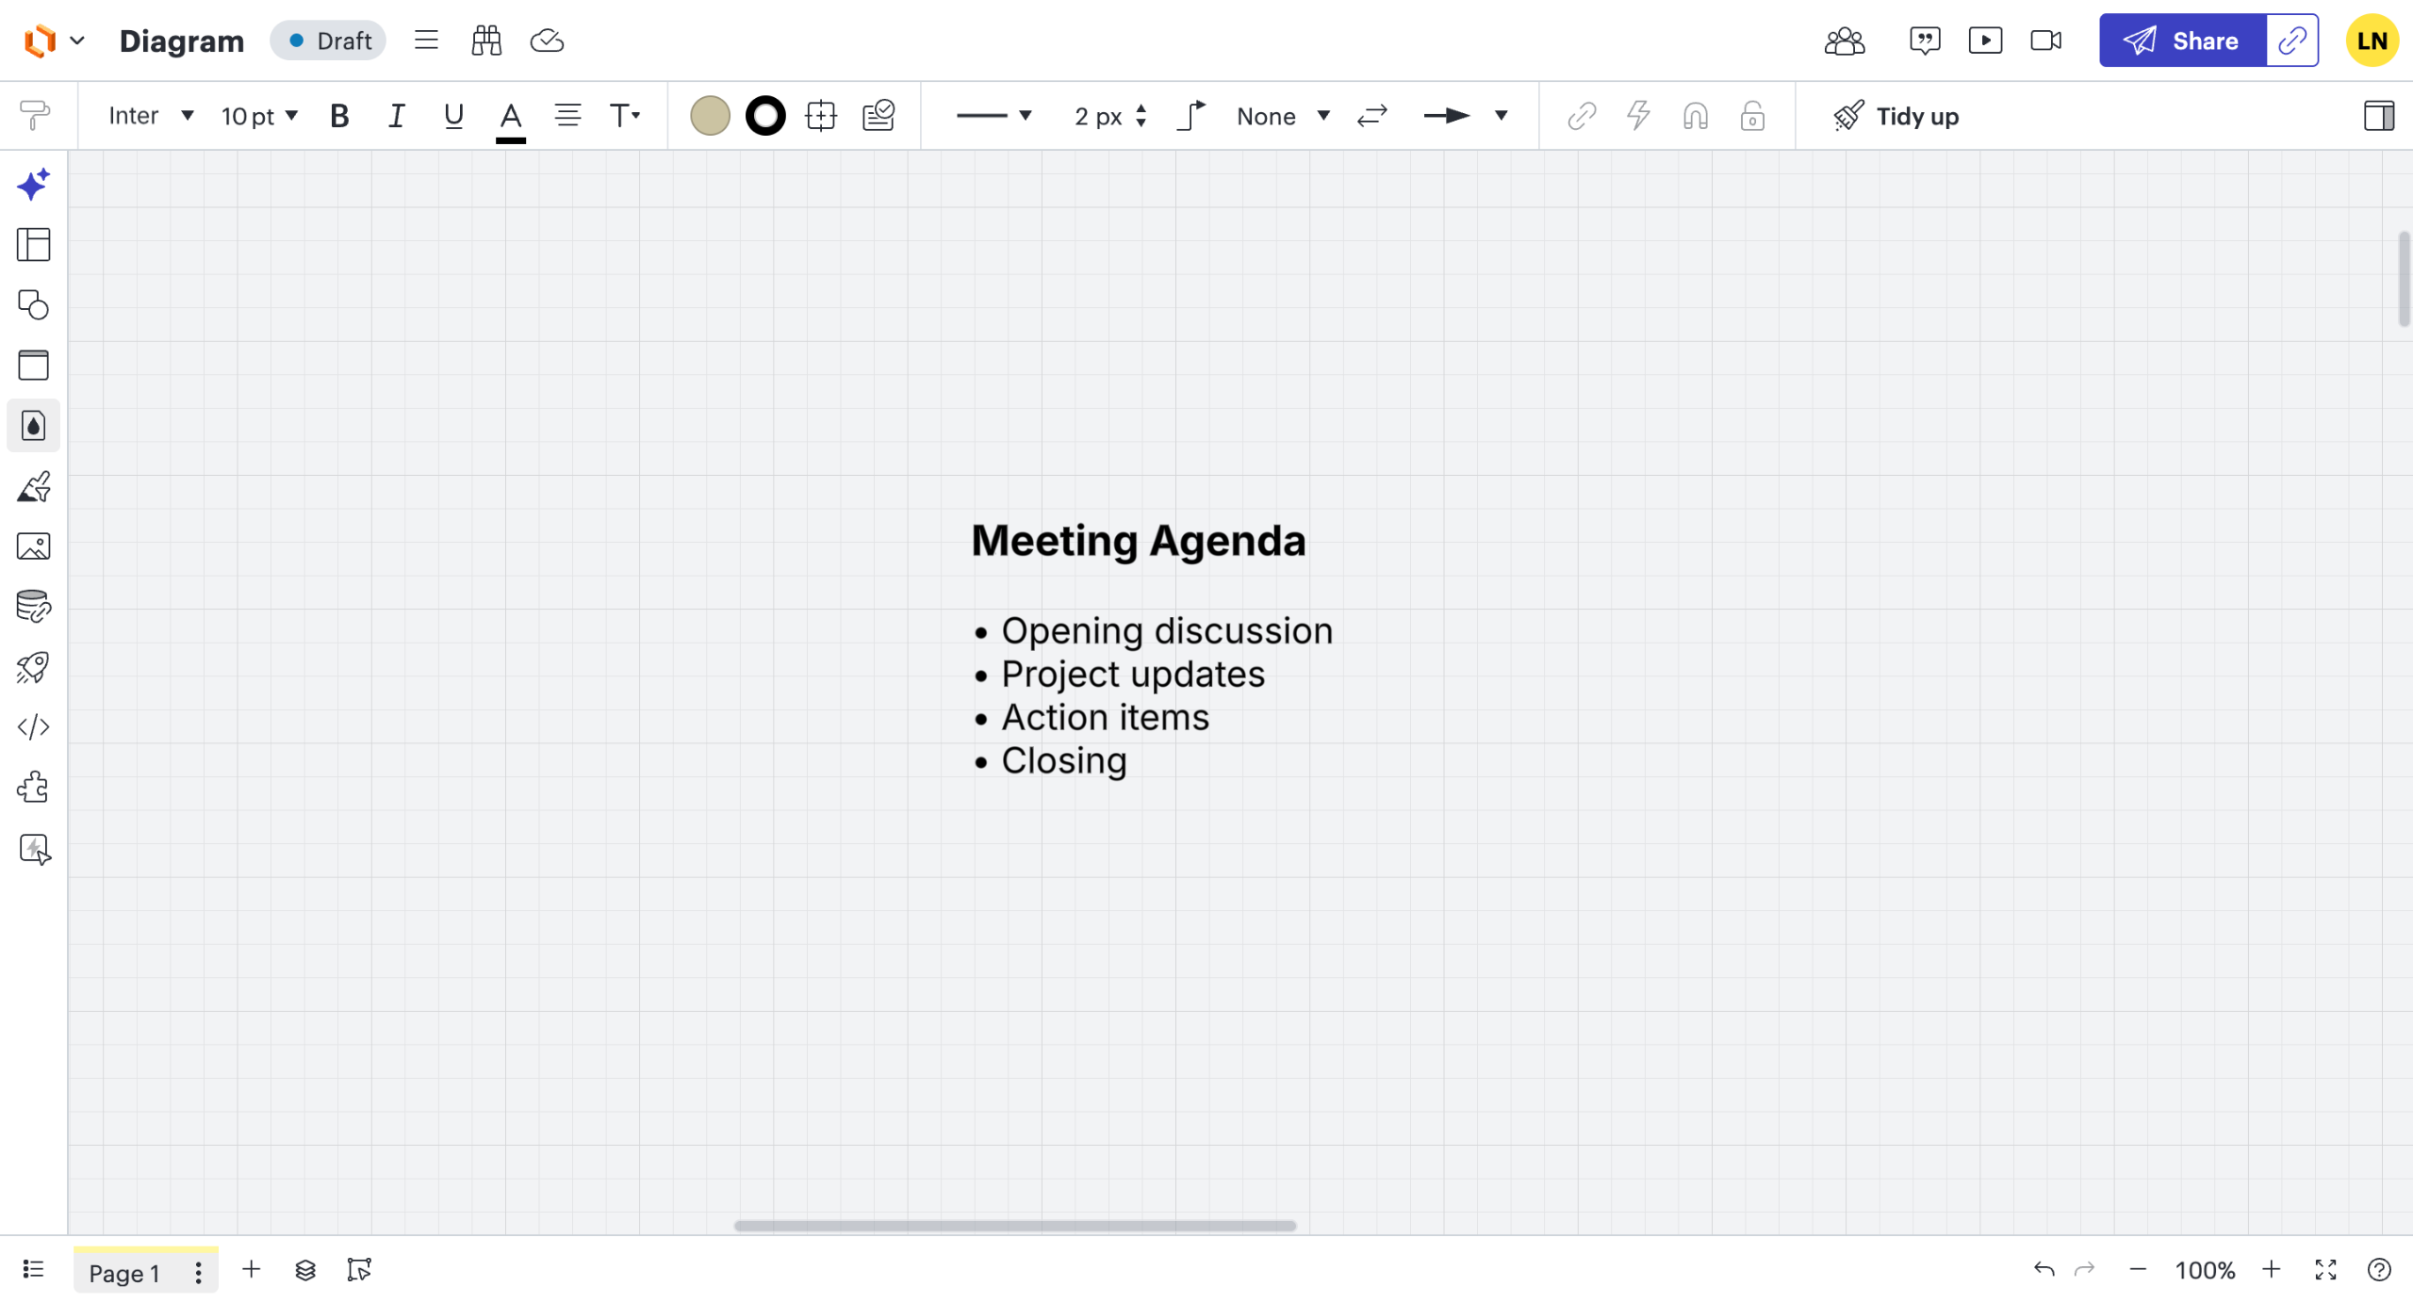This screenshot has width=2413, height=1303.
Task: Open the Shapes panel in sidebar
Action: click(x=33, y=305)
